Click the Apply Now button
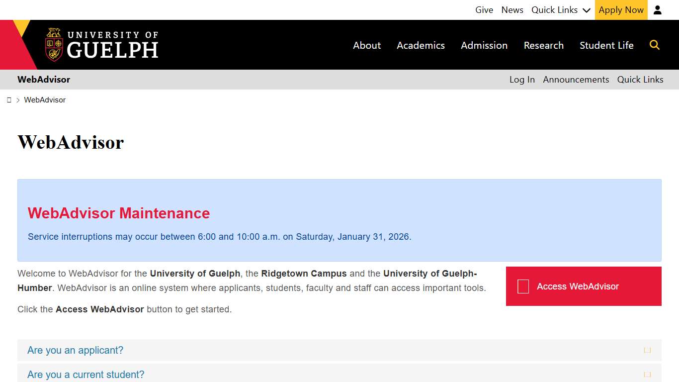Screen dimensions: 679x382 tap(621, 9)
